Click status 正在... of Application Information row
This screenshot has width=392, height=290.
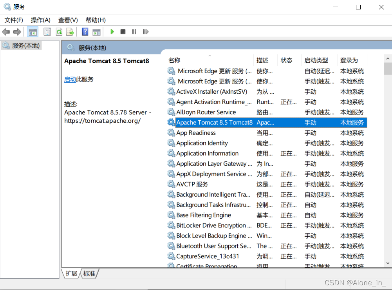point(289,153)
